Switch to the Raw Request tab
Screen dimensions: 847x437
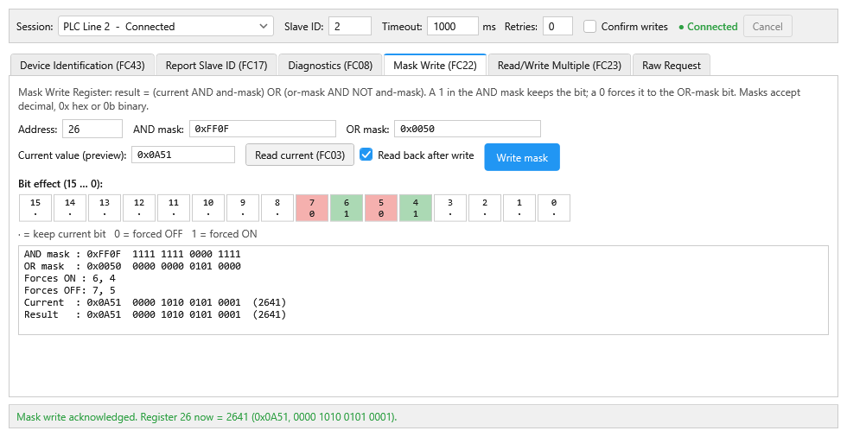point(672,66)
